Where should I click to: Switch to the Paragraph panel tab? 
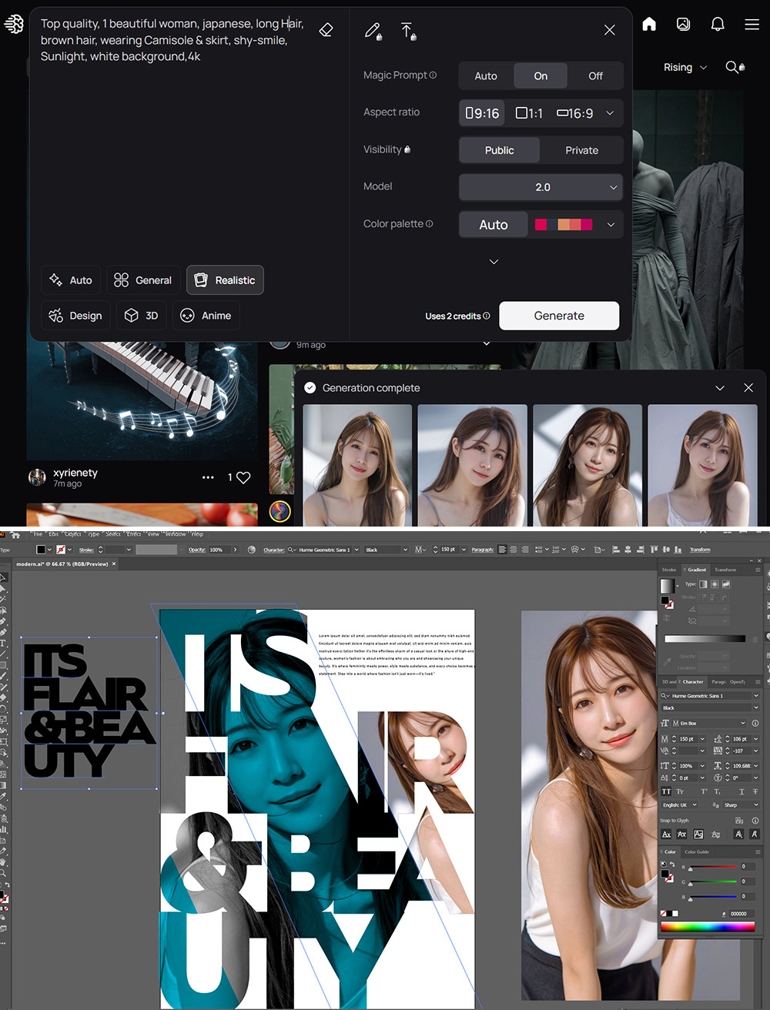click(718, 681)
